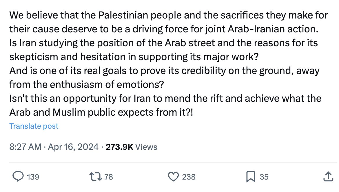Click the Apr 16, 2024 date
339x192 pixels.
point(73,147)
